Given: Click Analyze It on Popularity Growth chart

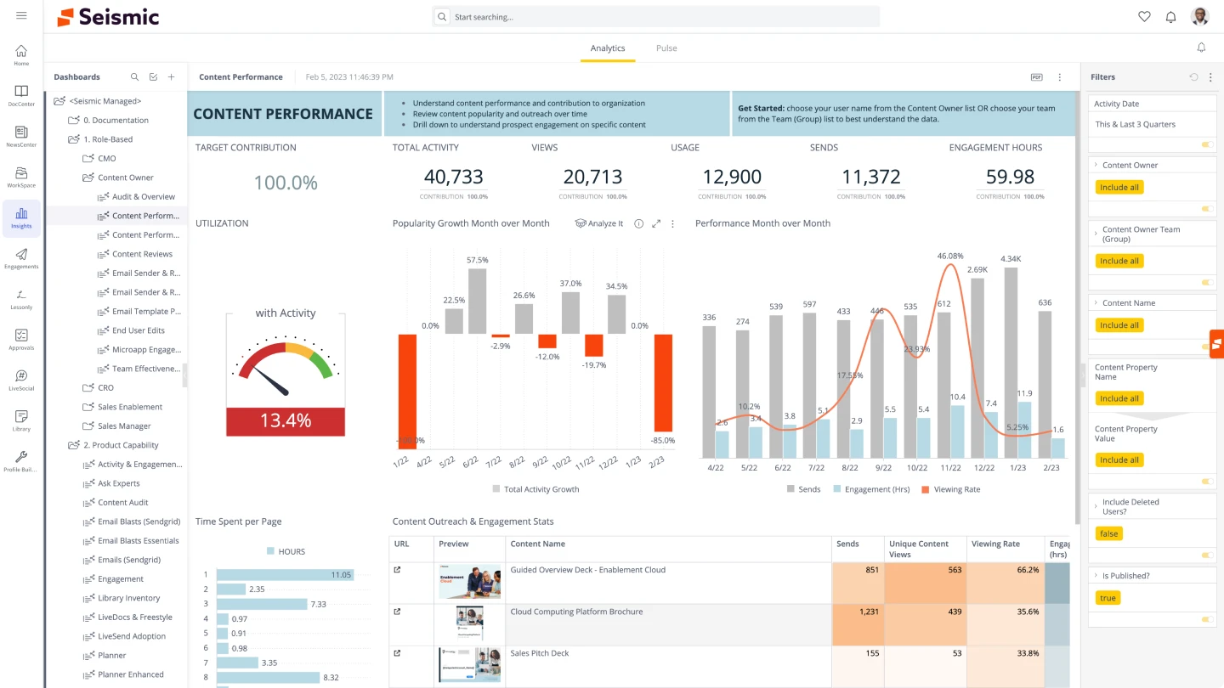Looking at the screenshot, I should (599, 223).
